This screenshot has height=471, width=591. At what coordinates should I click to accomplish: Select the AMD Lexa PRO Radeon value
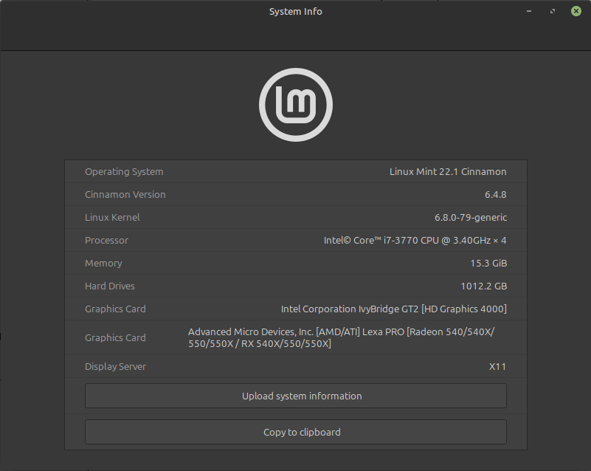point(341,337)
